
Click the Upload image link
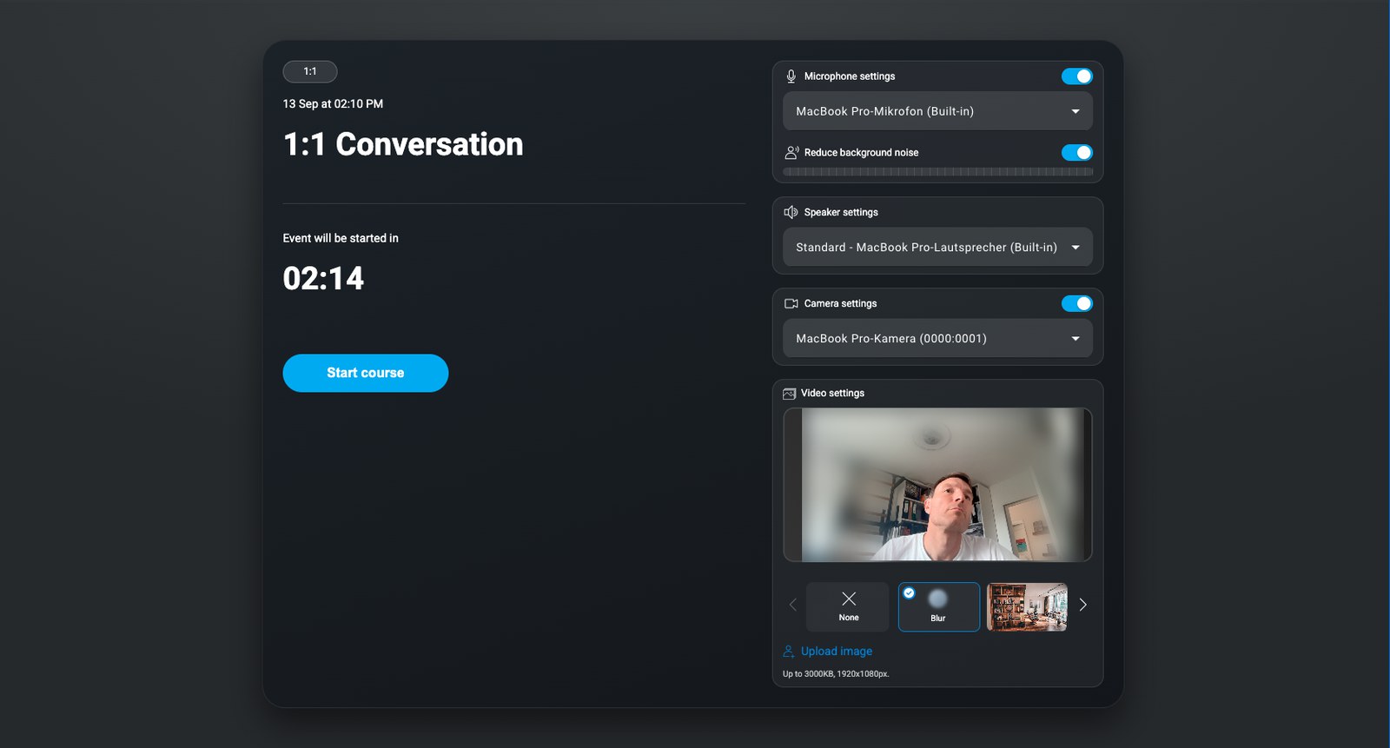(837, 651)
